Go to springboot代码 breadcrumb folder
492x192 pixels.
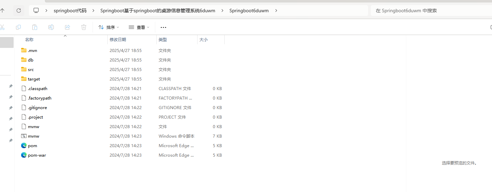70,11
